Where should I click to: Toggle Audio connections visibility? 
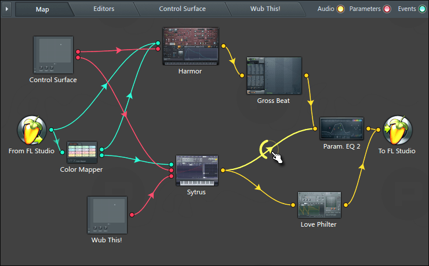click(x=340, y=9)
